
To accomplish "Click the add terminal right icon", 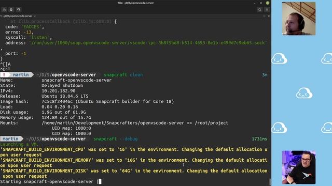I will coord(11,10).
